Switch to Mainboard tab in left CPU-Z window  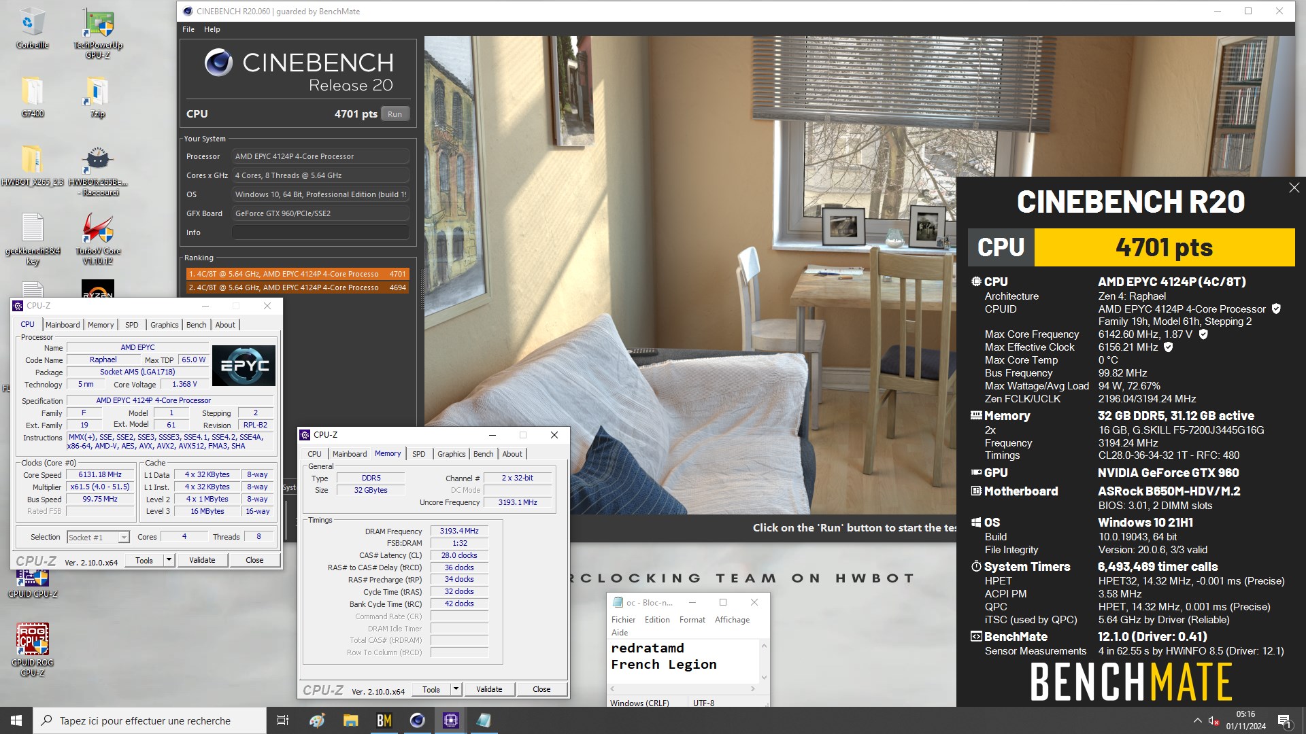(63, 325)
